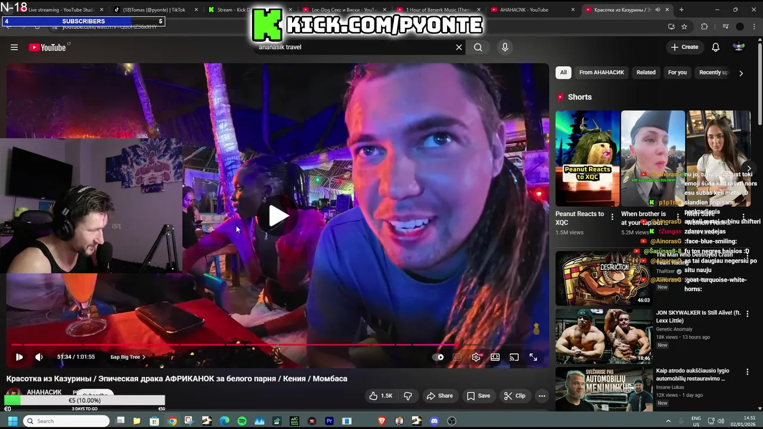
Task: Play the video from control bar
Action: (19, 357)
